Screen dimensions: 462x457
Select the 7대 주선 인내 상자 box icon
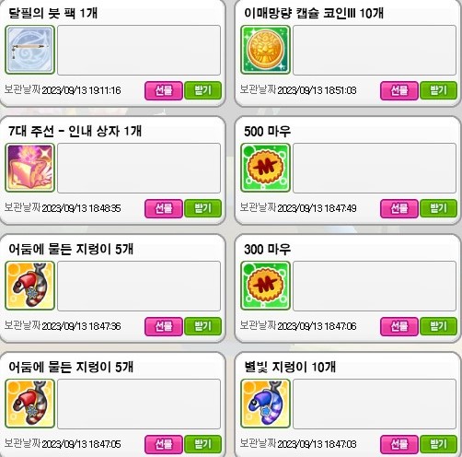coord(29,168)
